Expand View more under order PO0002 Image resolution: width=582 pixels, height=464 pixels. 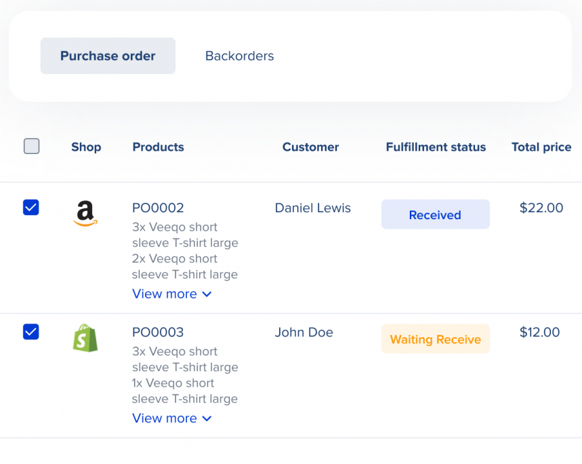coord(165,294)
